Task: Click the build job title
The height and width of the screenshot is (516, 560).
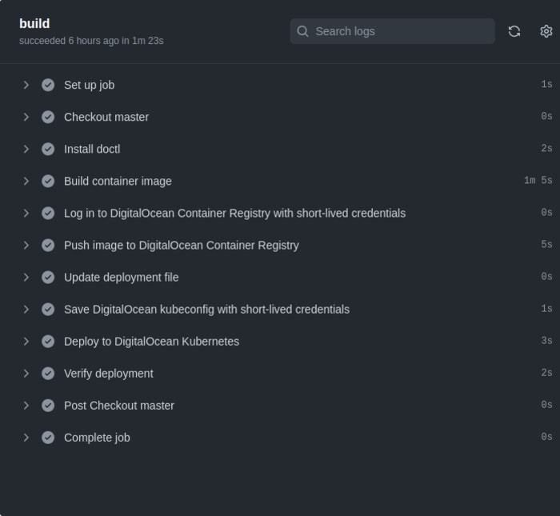Action: coord(34,23)
